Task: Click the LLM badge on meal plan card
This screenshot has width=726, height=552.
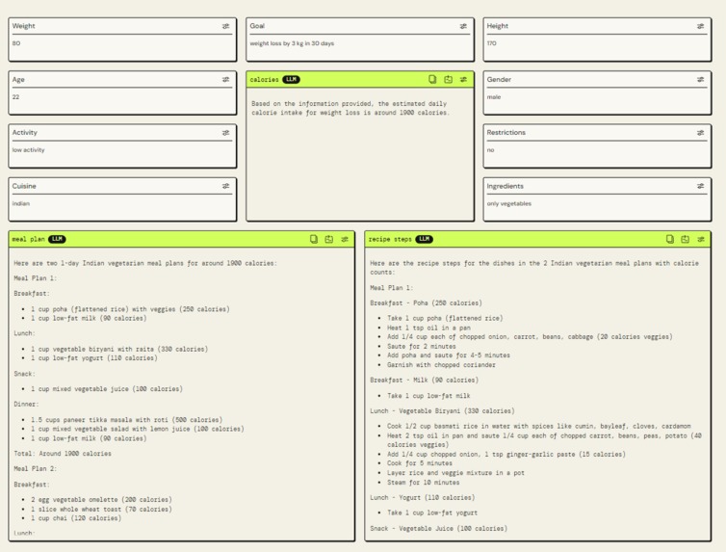Action: tap(57, 240)
